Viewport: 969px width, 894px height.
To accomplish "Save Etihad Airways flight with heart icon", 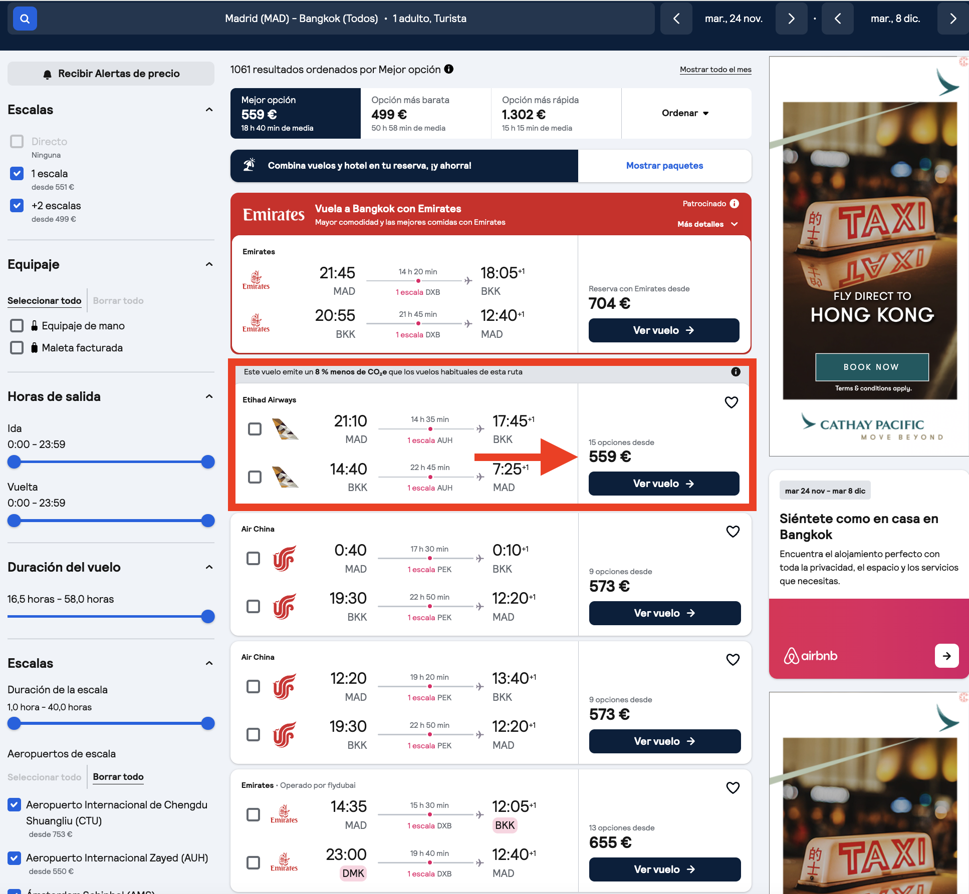I will (732, 402).
